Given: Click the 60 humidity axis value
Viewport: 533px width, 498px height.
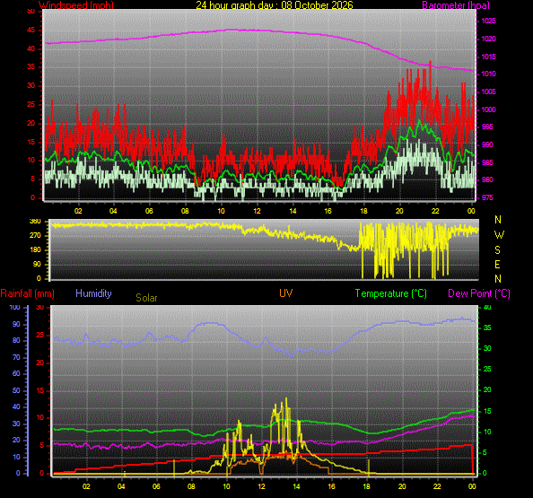Looking at the screenshot, I should [x=16, y=373].
